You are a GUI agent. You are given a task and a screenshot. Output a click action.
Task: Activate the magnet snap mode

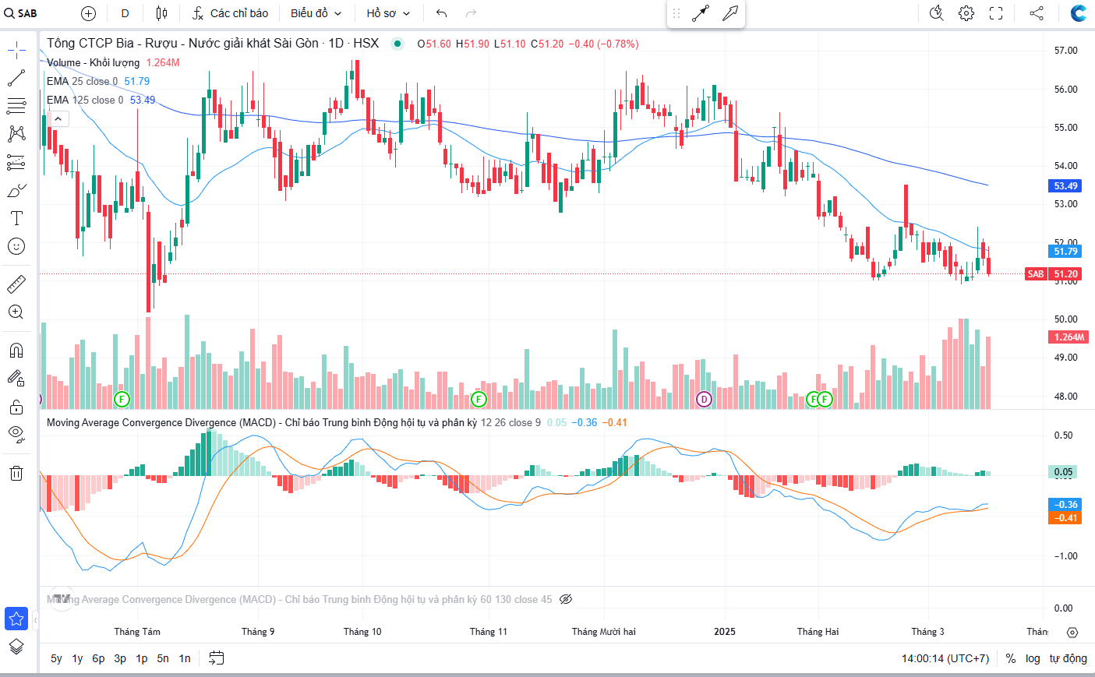click(16, 350)
